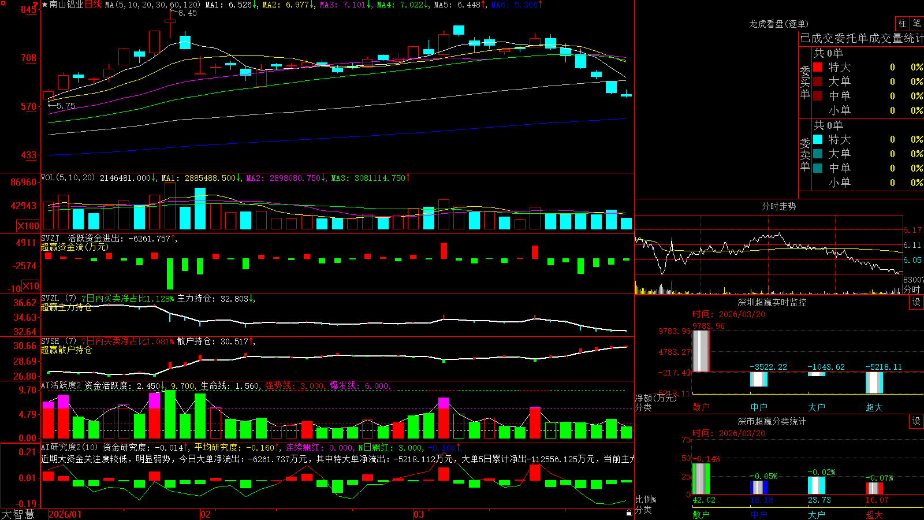The width and height of the screenshot is (924, 520).
Task: Click 16.07 percentage under 超大 bar
Action: tap(877, 500)
